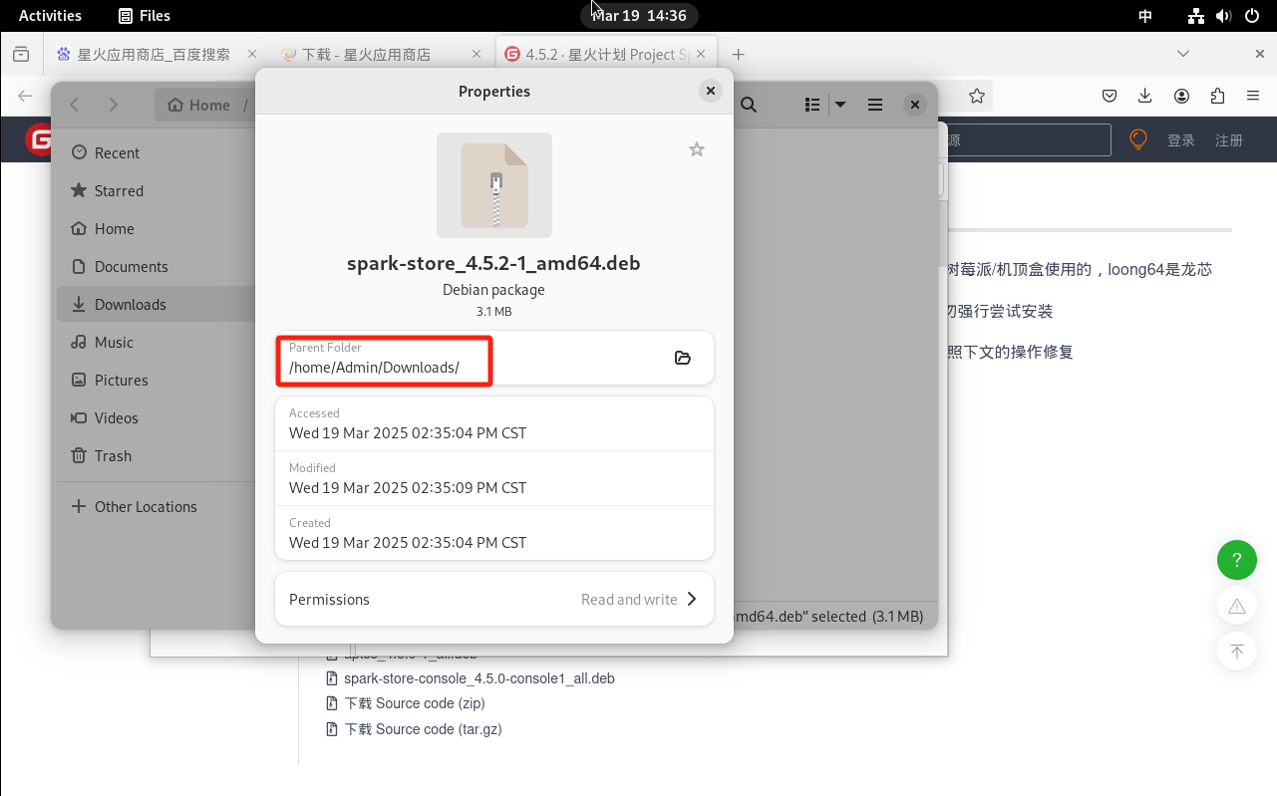This screenshot has width=1277, height=796.
Task: Click search icon in Files toolbar
Action: (x=749, y=105)
